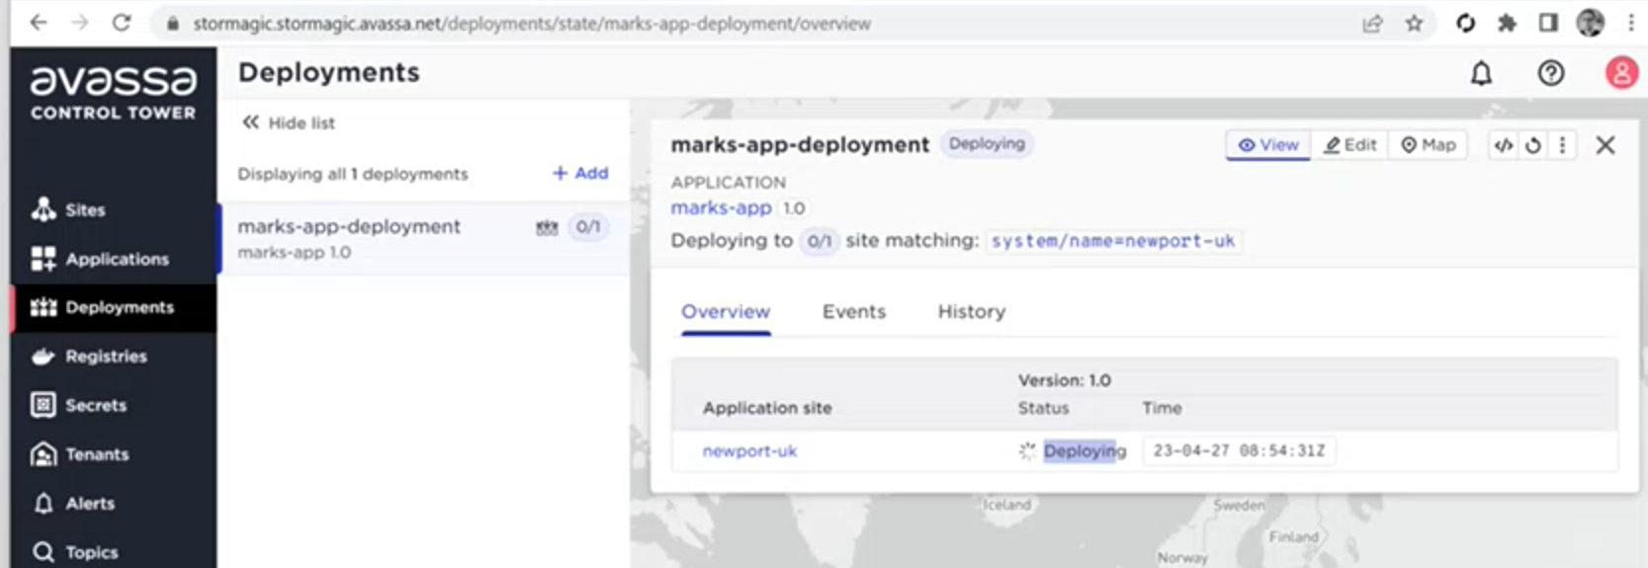Screen dimensions: 1648x568
Task: Share this page icon in address bar
Action: [1372, 24]
